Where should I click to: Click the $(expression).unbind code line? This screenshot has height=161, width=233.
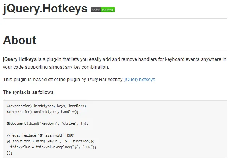(43, 111)
